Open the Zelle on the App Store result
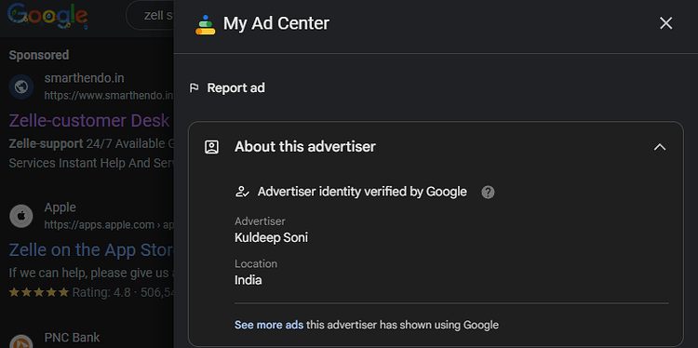 tap(91, 250)
